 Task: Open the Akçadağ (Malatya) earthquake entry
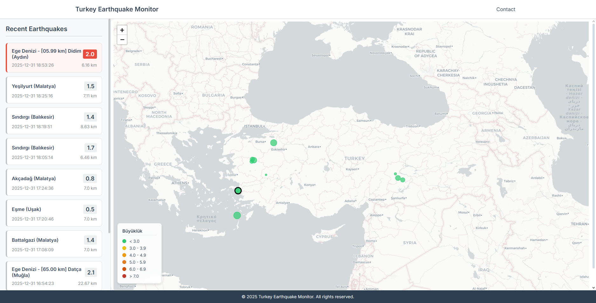pyautogui.click(x=53, y=182)
